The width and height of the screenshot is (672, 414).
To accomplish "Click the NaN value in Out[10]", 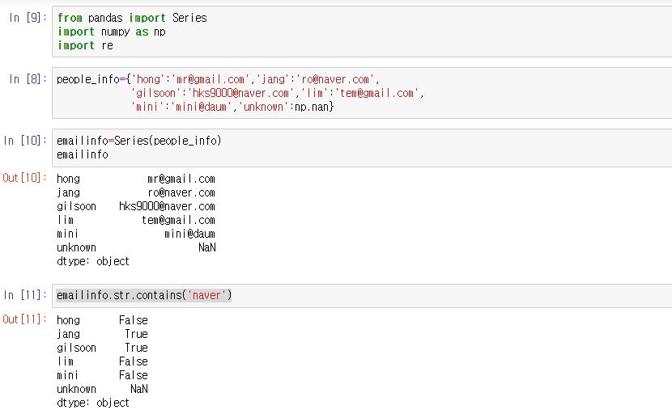I will pos(207,247).
